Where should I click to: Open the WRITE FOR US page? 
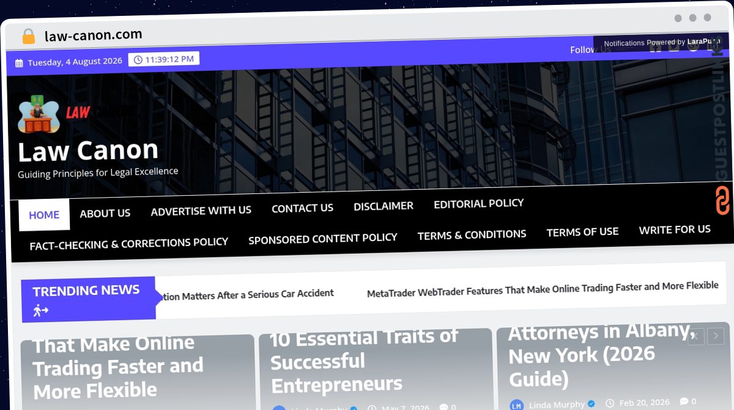tap(675, 229)
